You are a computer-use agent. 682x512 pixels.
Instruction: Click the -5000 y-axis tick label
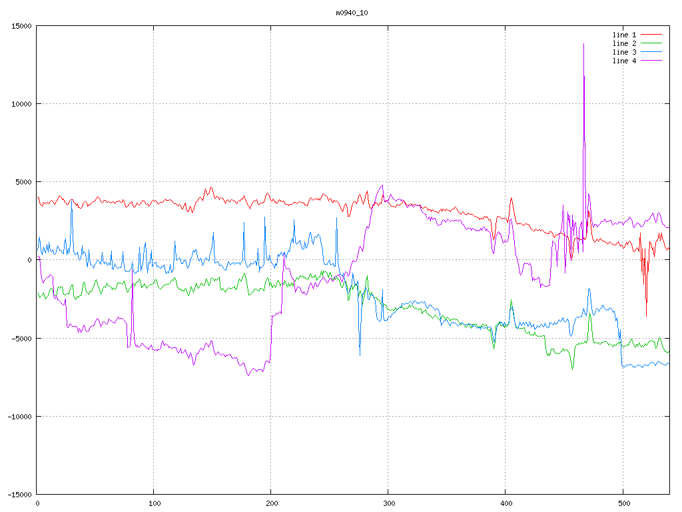point(21,338)
